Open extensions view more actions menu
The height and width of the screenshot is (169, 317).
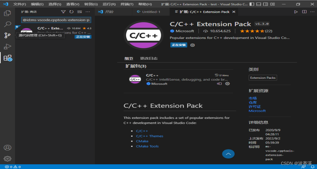[x=88, y=12]
